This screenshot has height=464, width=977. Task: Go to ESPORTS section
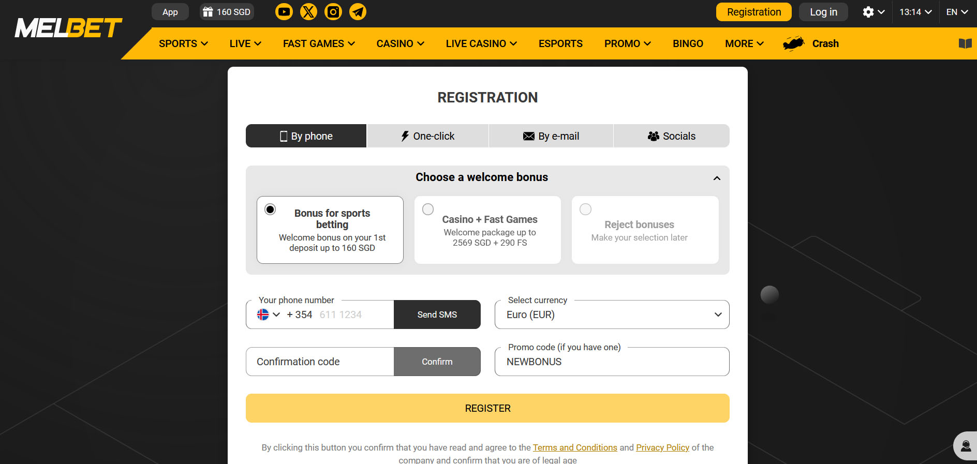tap(560, 43)
